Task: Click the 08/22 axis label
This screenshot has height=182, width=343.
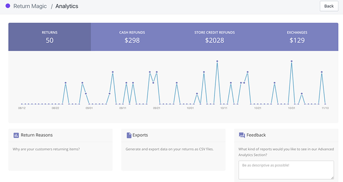Action: [x=55, y=108]
